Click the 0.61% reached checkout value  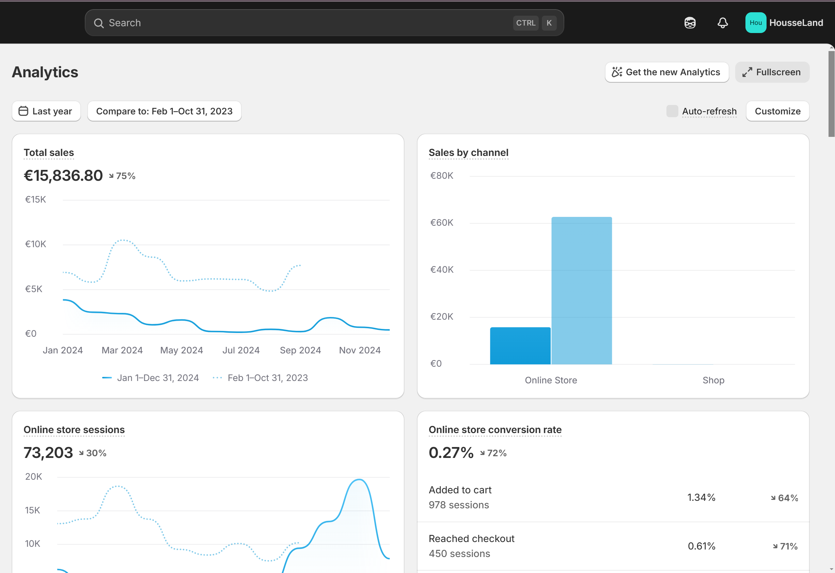702,546
